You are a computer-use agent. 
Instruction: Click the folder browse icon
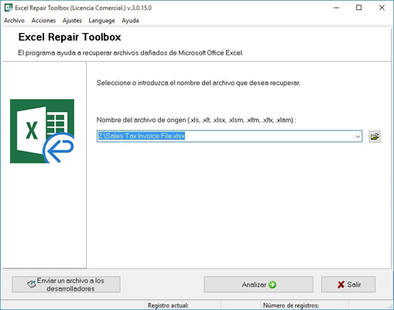[375, 136]
